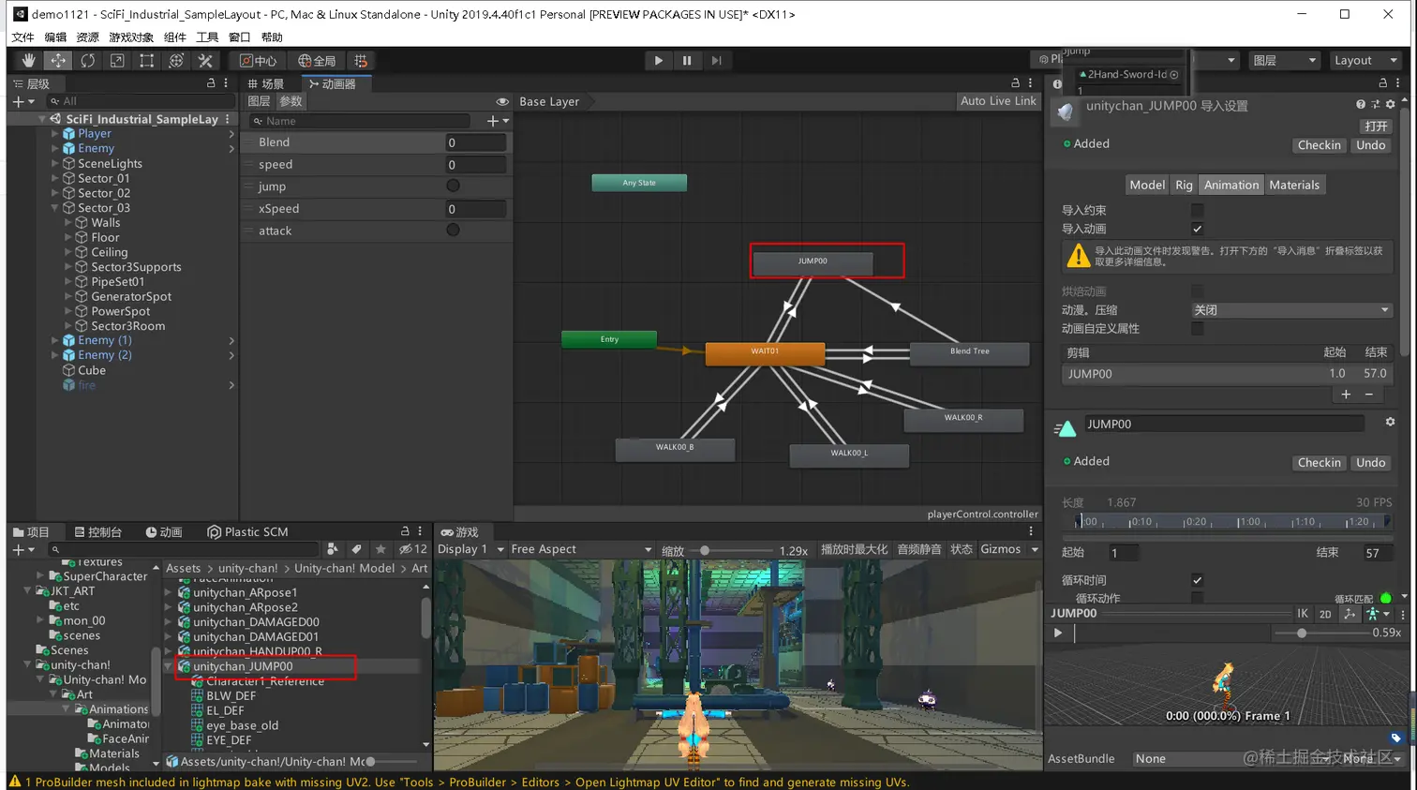Pause the game with the Pause button
This screenshot has width=1417, height=790.
pos(687,60)
